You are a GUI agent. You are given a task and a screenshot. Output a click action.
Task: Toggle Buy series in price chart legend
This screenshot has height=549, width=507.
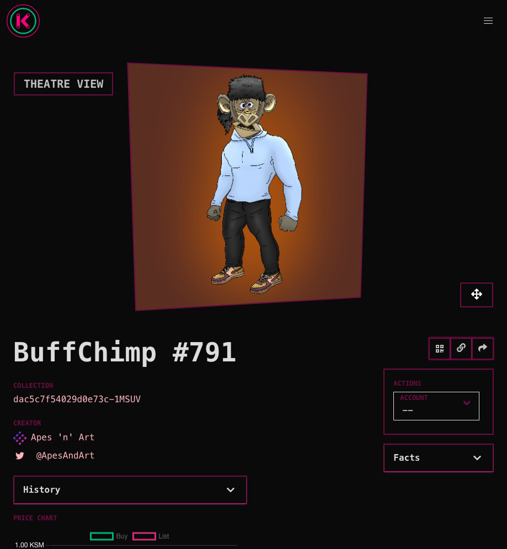109,536
